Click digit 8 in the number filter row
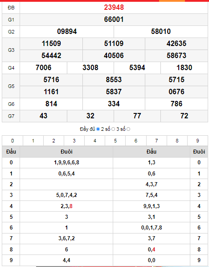The image size is (209, 267). pyautogui.click(x=177, y=141)
